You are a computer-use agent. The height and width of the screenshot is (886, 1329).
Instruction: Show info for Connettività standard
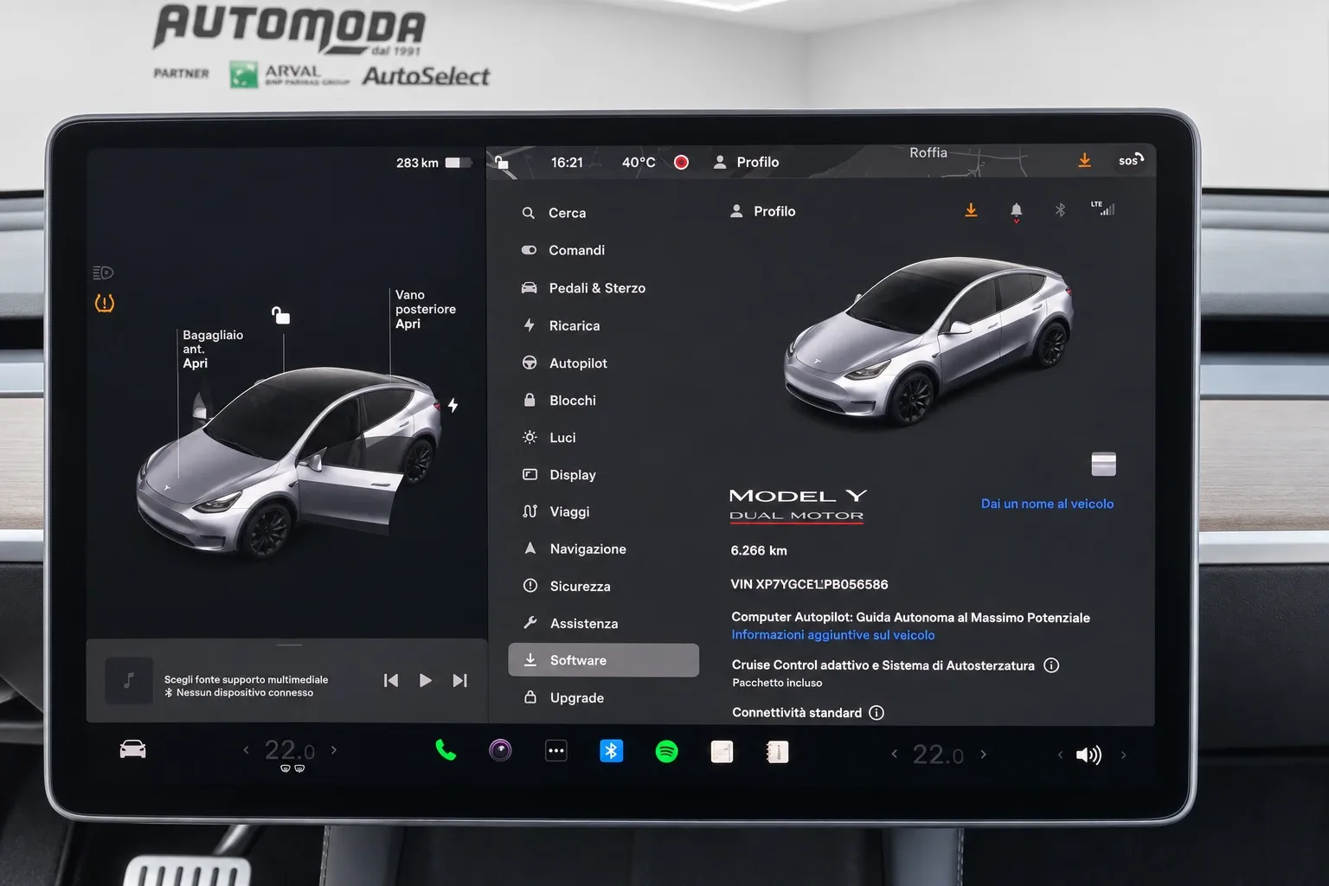click(876, 713)
